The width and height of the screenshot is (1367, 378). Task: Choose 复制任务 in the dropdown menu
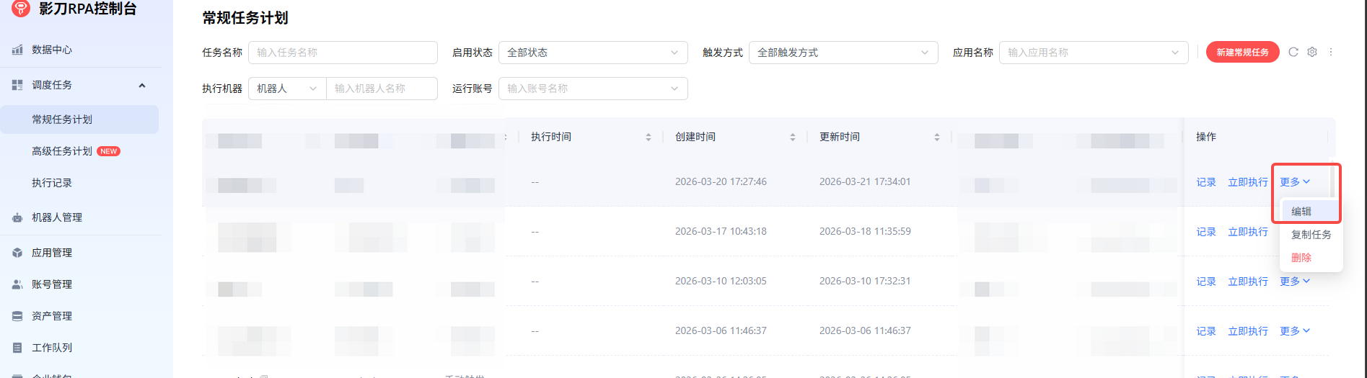[x=1311, y=235]
